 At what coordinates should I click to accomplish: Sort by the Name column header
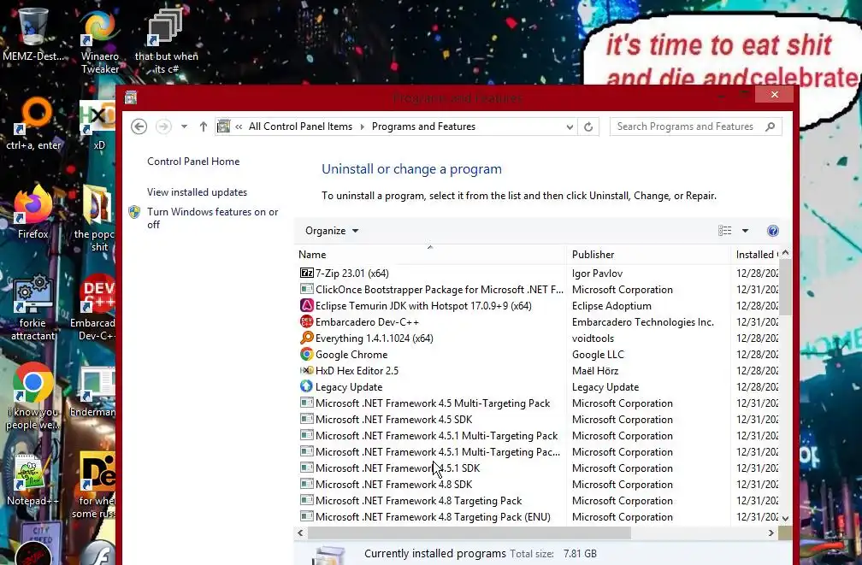(430, 255)
